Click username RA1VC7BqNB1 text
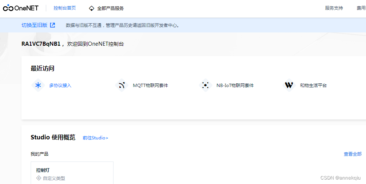366x184 pixels. pos(41,44)
